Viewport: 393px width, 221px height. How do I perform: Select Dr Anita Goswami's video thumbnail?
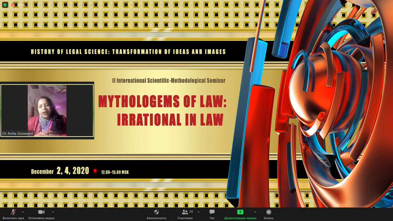tap(47, 110)
